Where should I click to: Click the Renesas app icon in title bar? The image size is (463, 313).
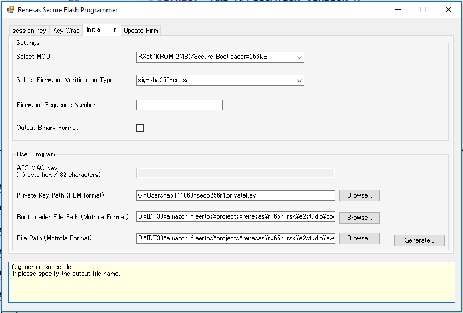[9, 10]
